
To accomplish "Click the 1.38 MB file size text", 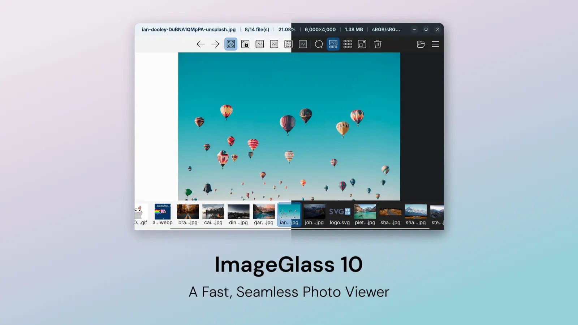I will click(x=354, y=30).
